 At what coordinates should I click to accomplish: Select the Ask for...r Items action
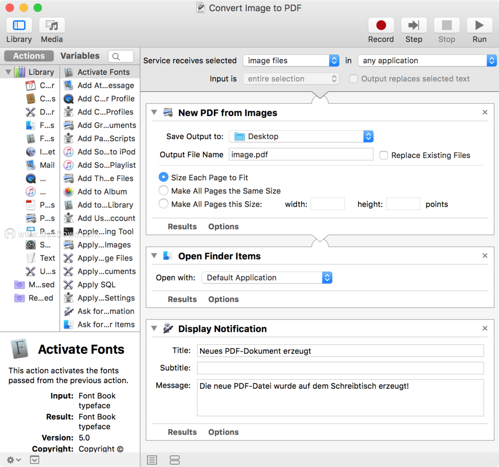point(100,324)
